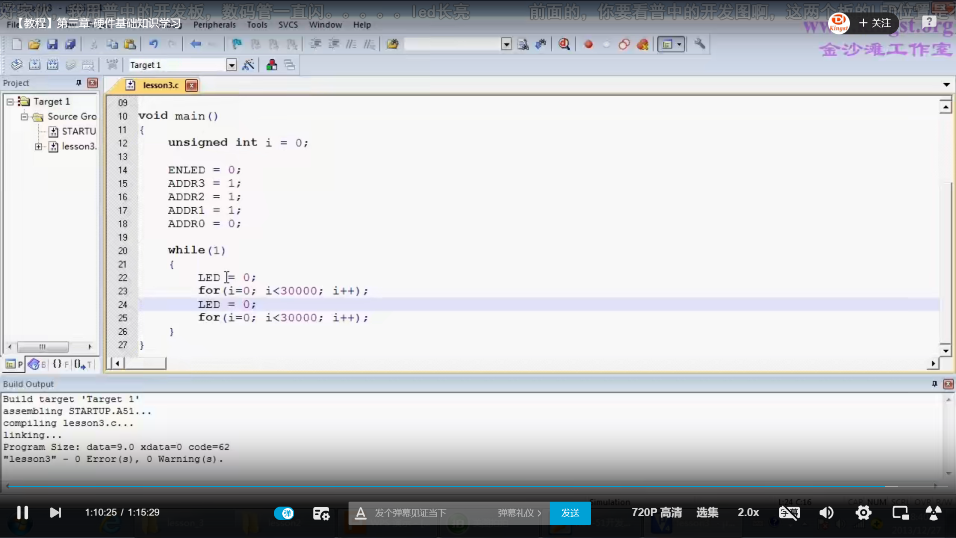
Task: Start a debug session with the magnifier icon
Action: 564,44
